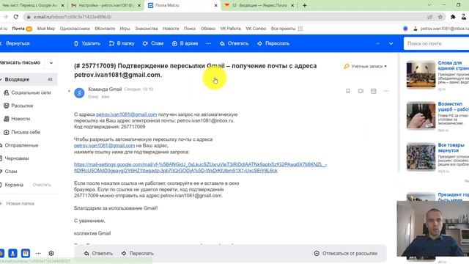Click the Поиск по почте search field

pyautogui.click(x=437, y=43)
